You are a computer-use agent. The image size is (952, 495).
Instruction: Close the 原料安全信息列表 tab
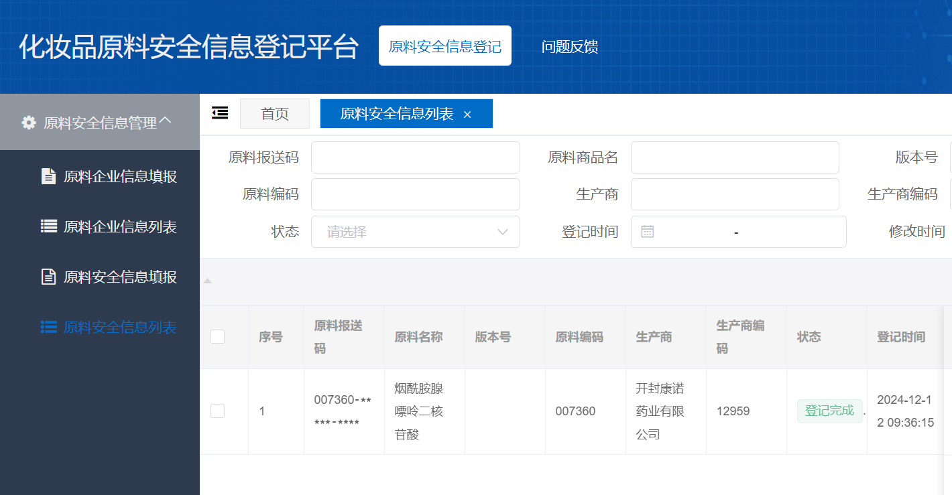(x=467, y=113)
